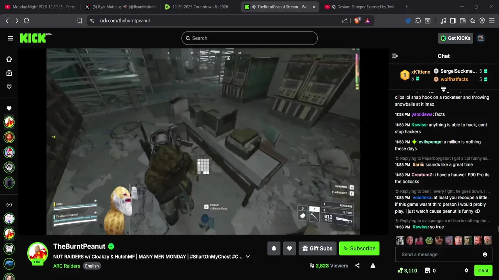Open the user profile avatar menu
This screenshot has height=280, width=499.
(x=481, y=38)
